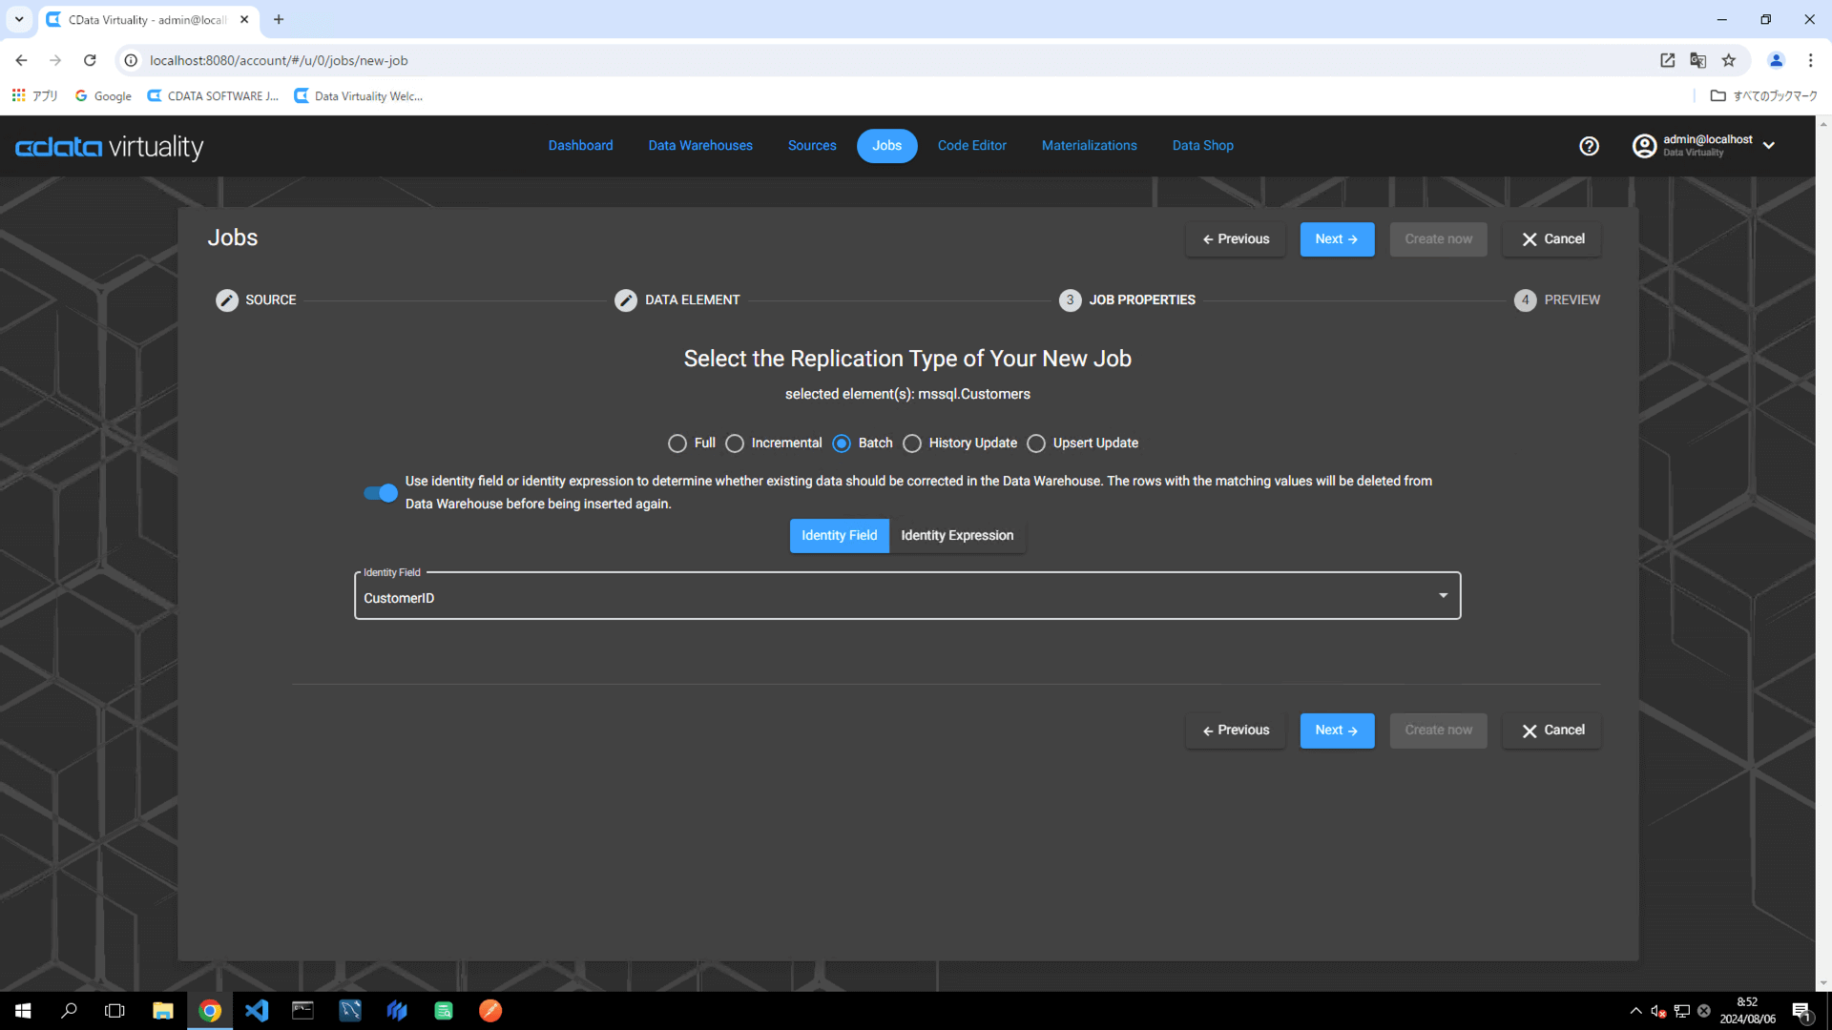Image resolution: width=1832 pixels, height=1030 pixels.
Task: Click the CData Virtuality logo
Action: (110, 147)
